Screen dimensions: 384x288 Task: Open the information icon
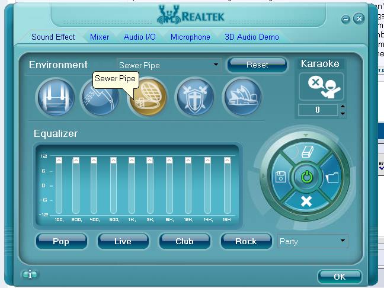30,274
